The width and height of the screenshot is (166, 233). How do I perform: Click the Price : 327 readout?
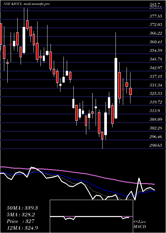21,221
